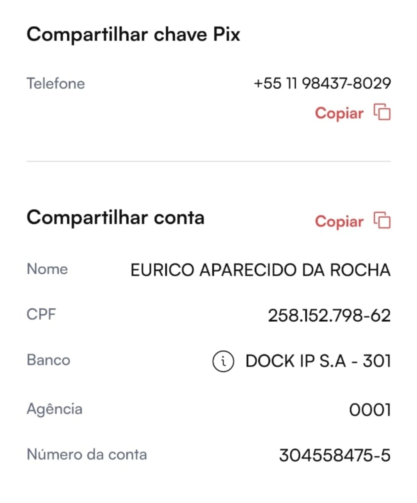Select the account number 304558475-5
417x503 pixels.
[334, 456]
